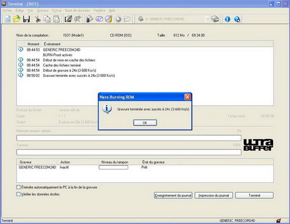Open the Éditer menu
290x224 pixels.
pos(20,11)
